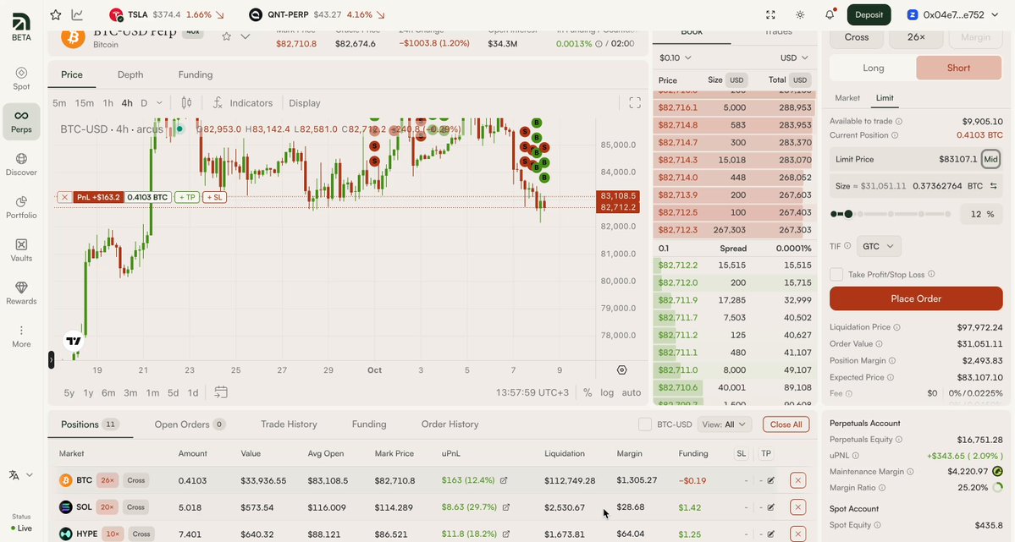Open the Vaults sidebar section
This screenshot has height=542, width=1015.
pyautogui.click(x=21, y=250)
